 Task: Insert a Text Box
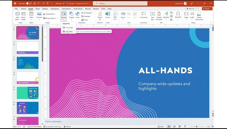click(152, 16)
